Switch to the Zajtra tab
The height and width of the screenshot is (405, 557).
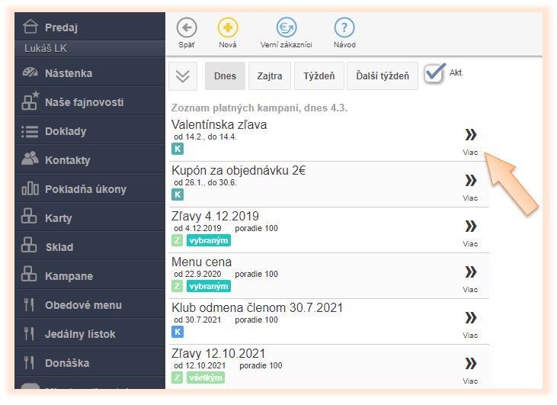pyautogui.click(x=270, y=76)
